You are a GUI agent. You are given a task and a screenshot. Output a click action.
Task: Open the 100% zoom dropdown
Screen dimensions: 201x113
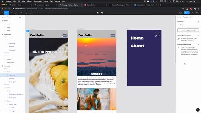pos(198,13)
